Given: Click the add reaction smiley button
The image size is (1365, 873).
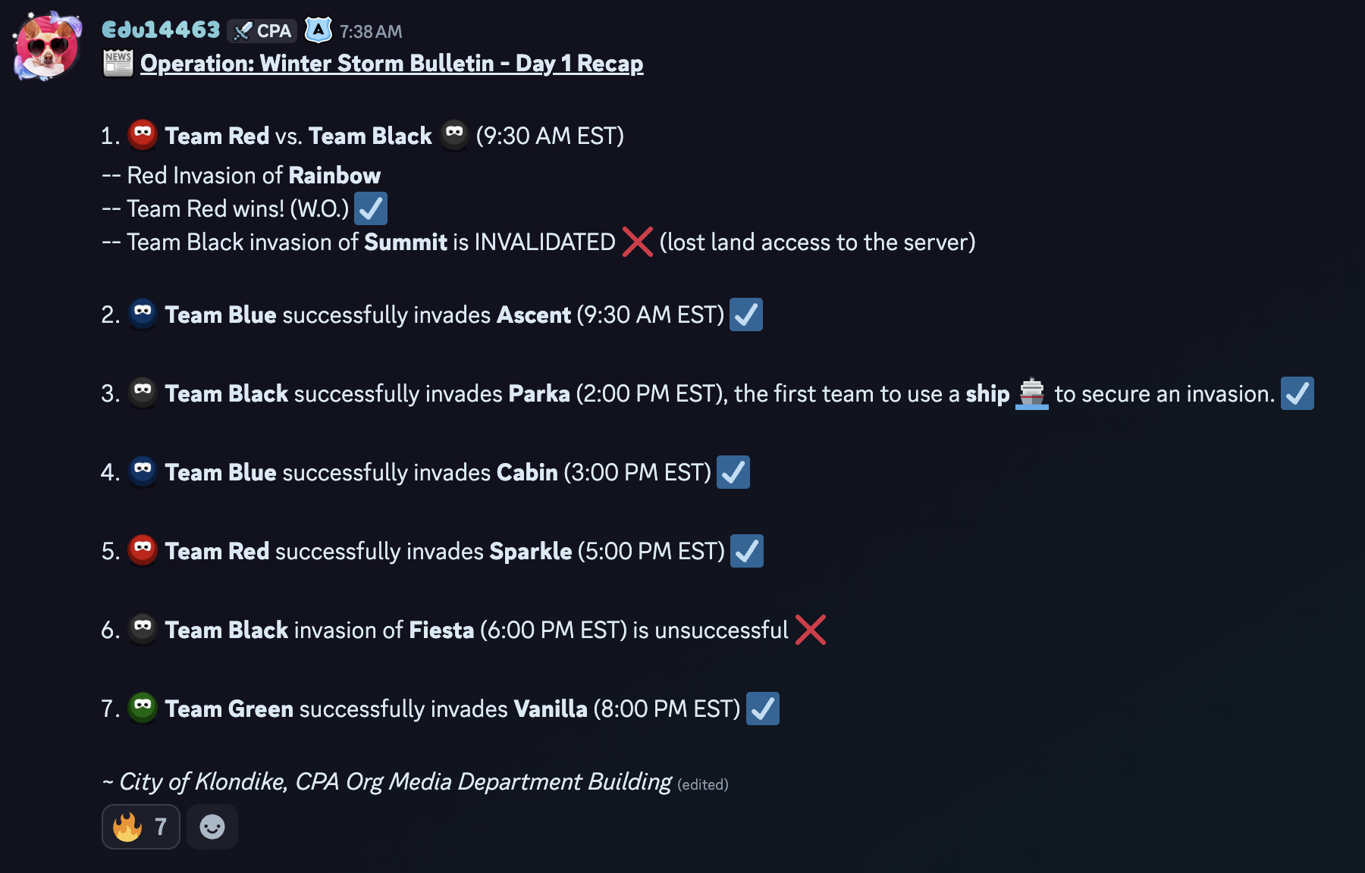Looking at the screenshot, I should pos(212,827).
